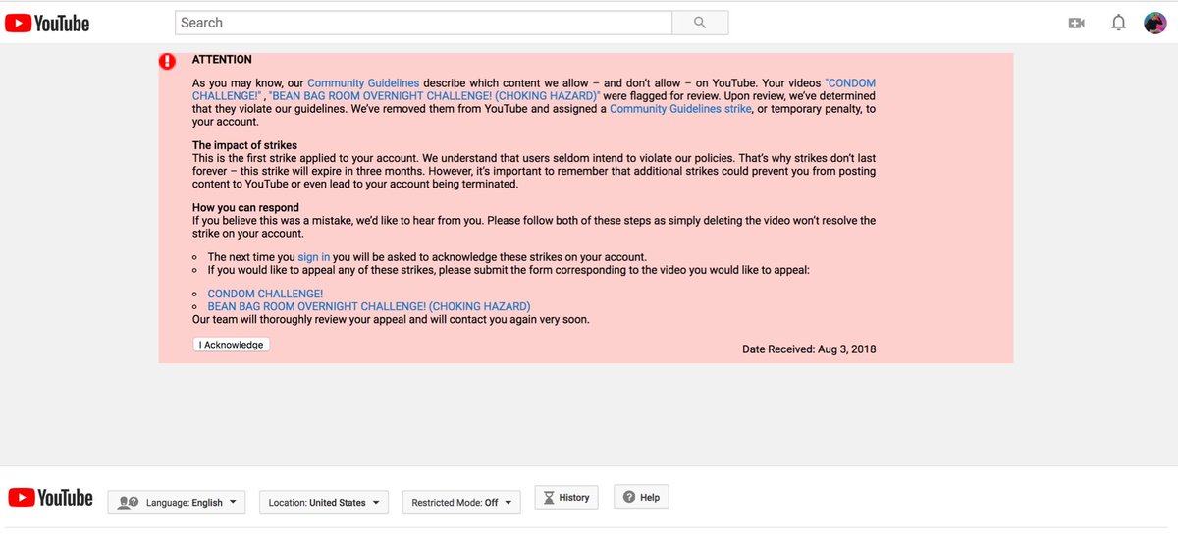Open the quoted "BEAN BAG ROOM OVERNIGHT CHALLENGE!" link
This screenshot has width=1178, height=537.
tap(435, 96)
